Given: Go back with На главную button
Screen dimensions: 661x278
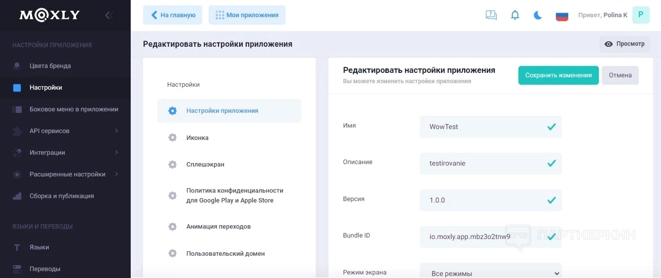Looking at the screenshot, I should [x=173, y=15].
